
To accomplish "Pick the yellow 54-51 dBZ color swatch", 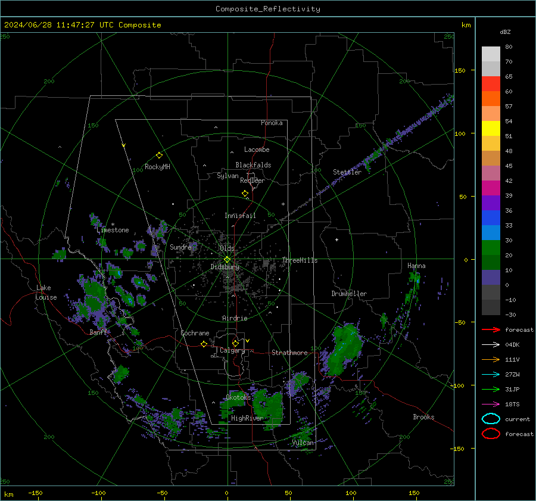I will [491, 129].
